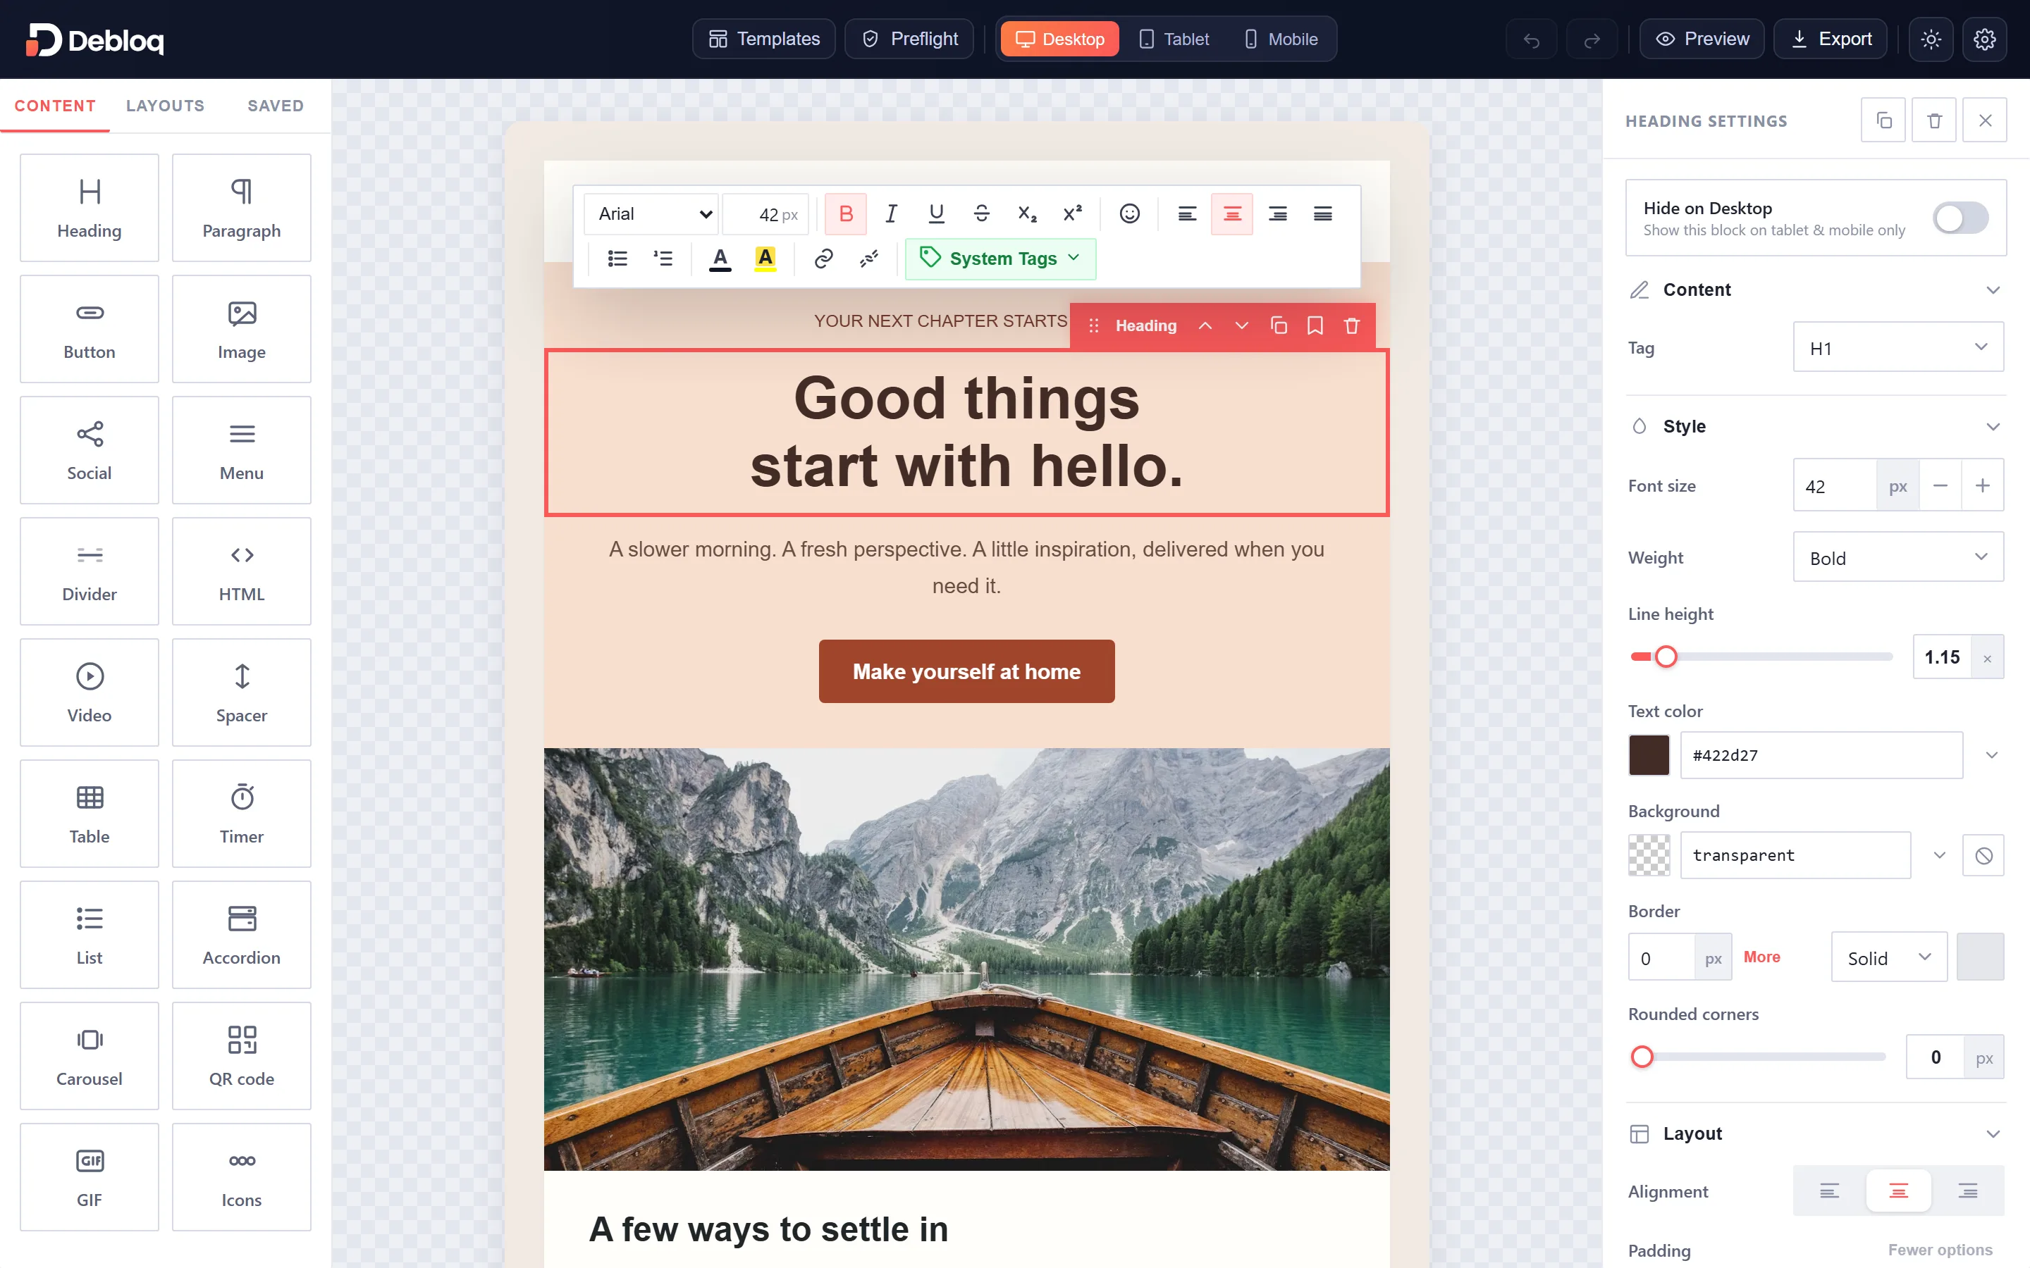Save the Heading block with the bookmark icon
This screenshot has width=2030, height=1268.
coord(1315,325)
